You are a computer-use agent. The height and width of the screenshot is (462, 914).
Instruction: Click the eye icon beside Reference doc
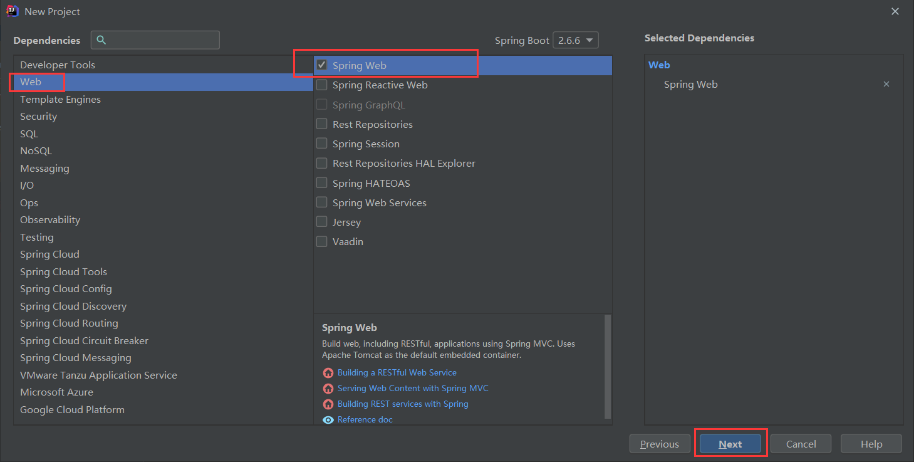328,420
